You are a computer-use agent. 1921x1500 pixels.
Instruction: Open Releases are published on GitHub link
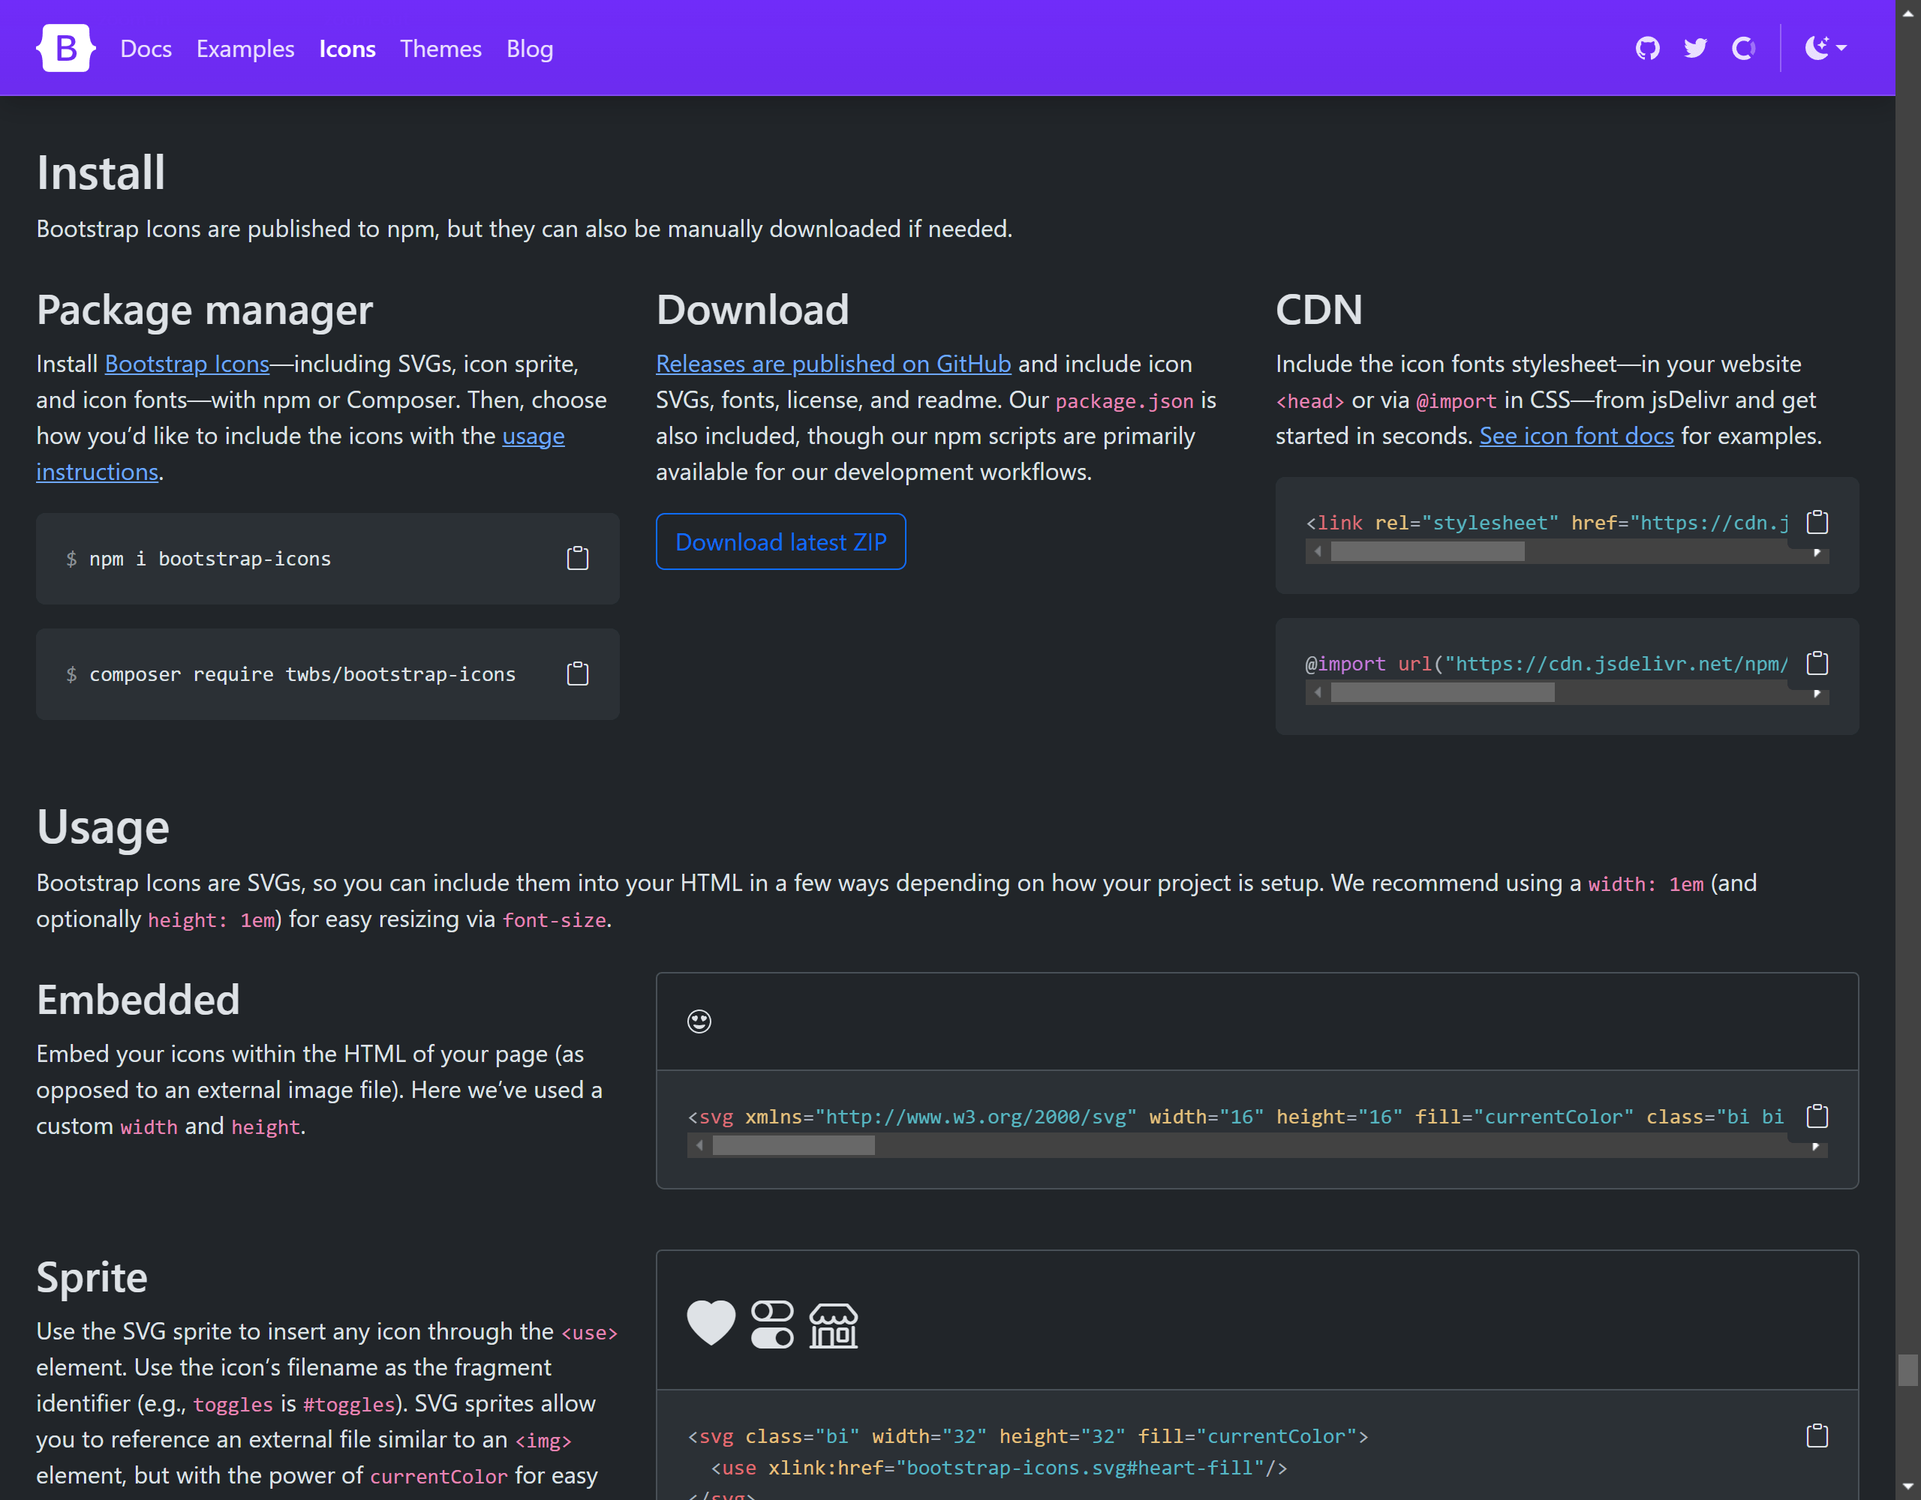coord(833,364)
